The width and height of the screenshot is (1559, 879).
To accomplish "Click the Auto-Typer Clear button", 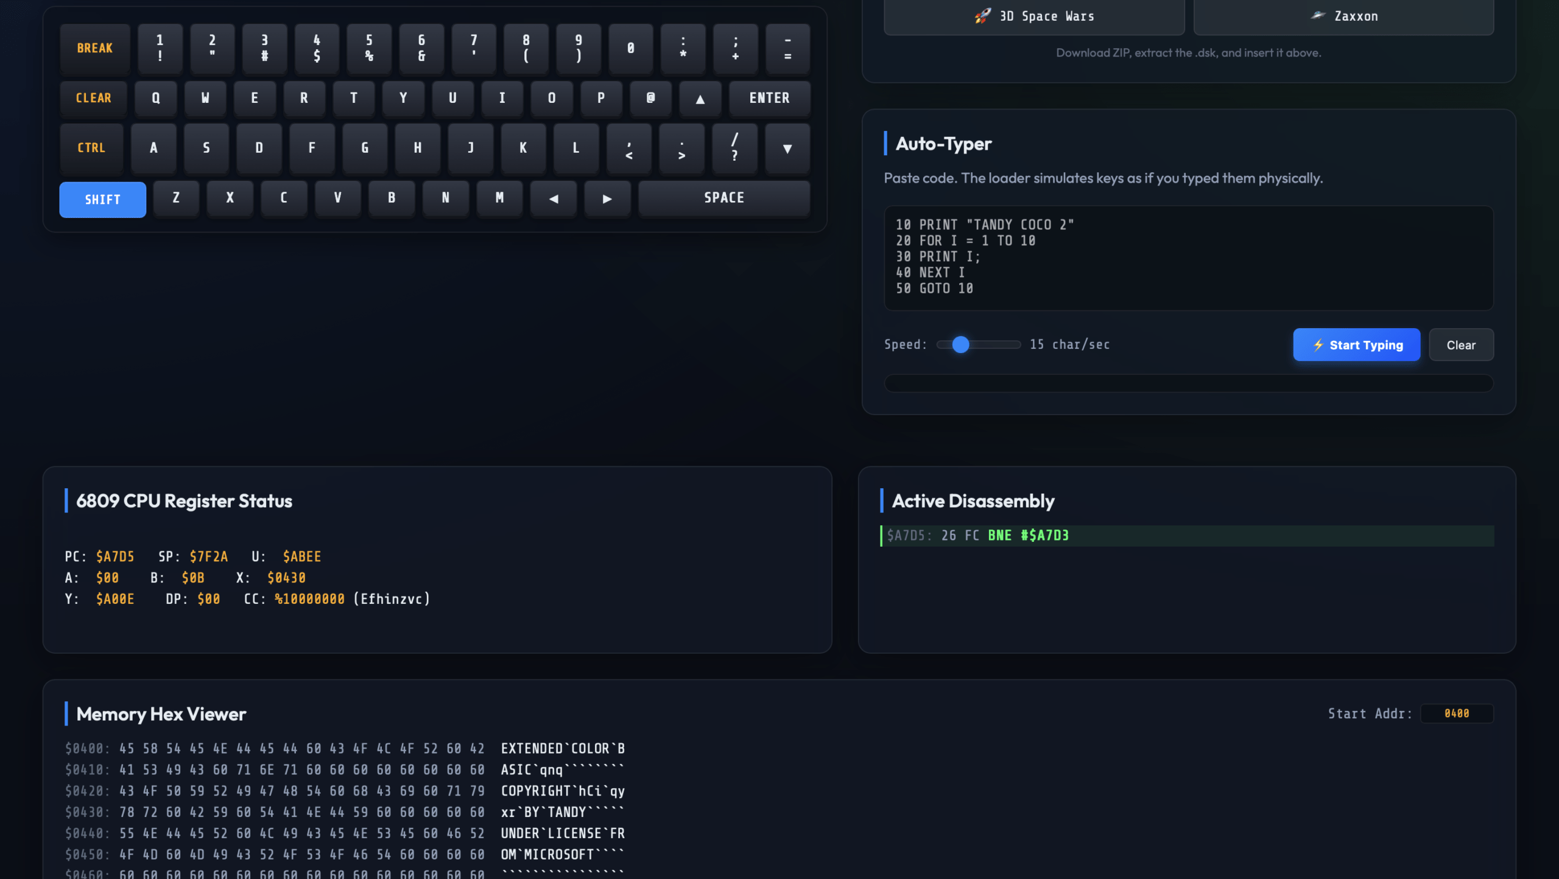I will pyautogui.click(x=1461, y=345).
